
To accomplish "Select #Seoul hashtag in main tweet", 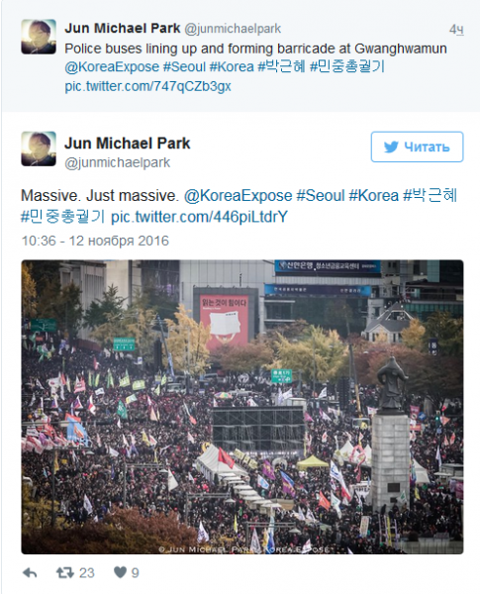I will point(320,196).
